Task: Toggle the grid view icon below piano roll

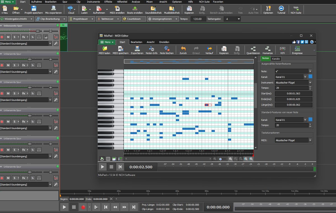Action: click(108, 159)
